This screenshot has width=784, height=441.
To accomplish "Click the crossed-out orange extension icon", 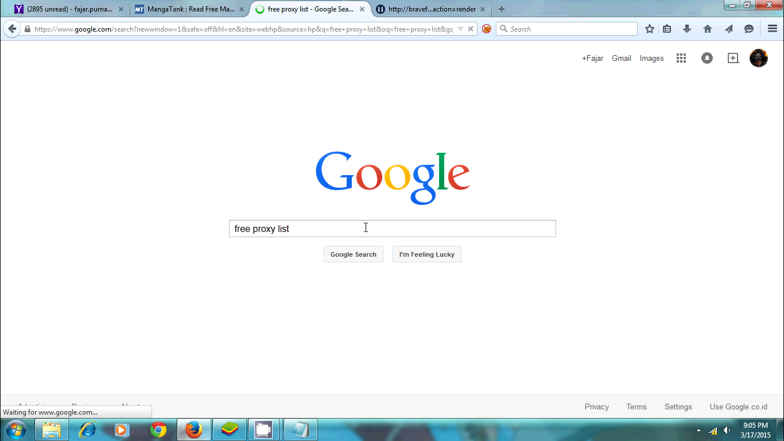I will click(x=487, y=29).
